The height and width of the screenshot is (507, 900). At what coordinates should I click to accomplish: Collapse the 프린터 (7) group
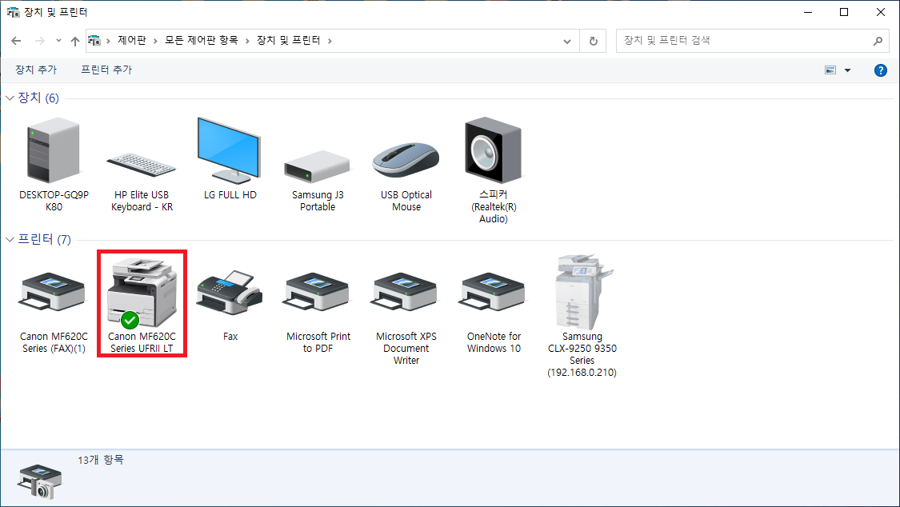10,240
